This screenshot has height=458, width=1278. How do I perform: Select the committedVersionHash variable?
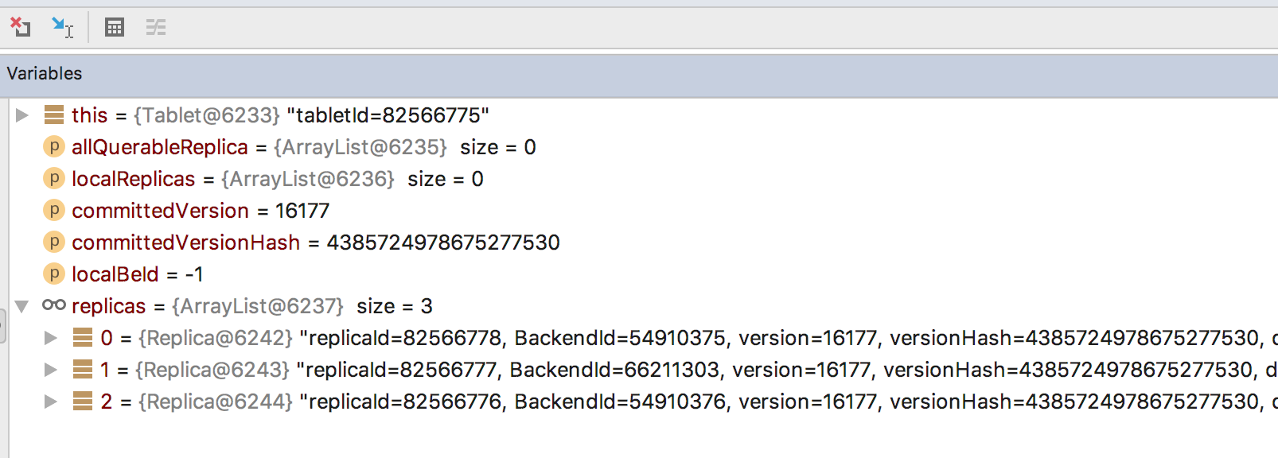coord(185,242)
